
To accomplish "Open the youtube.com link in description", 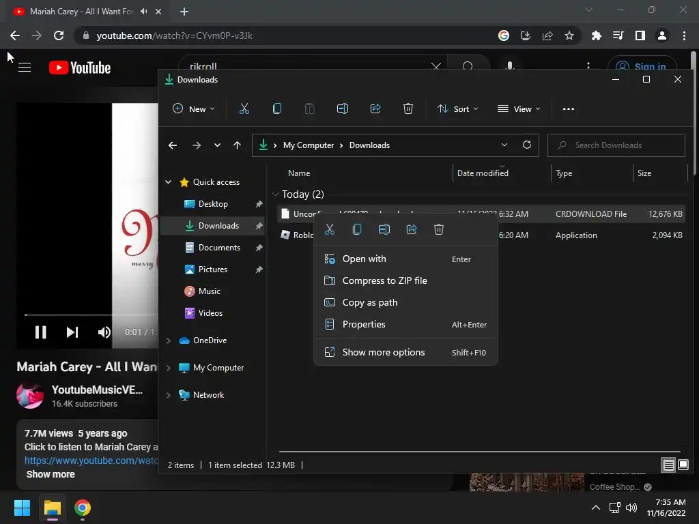I will click(x=91, y=461).
